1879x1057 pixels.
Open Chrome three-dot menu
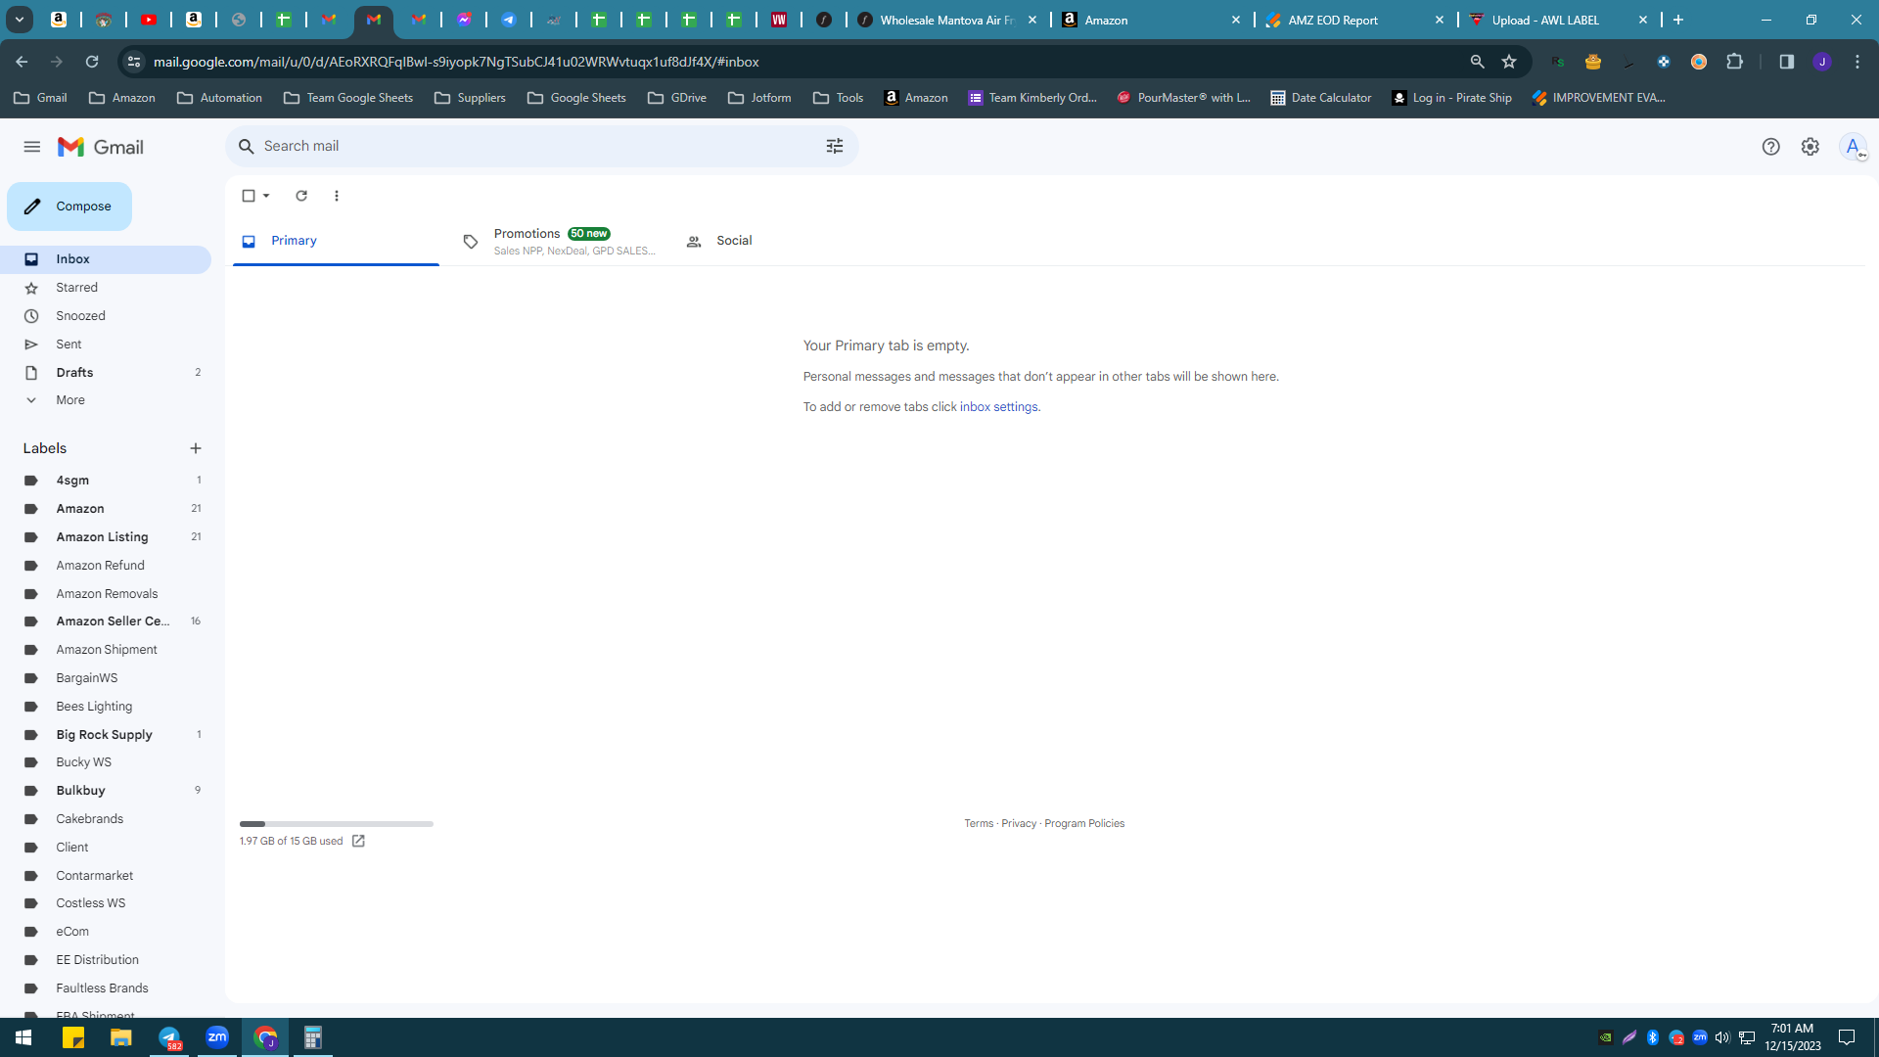coord(1857,62)
